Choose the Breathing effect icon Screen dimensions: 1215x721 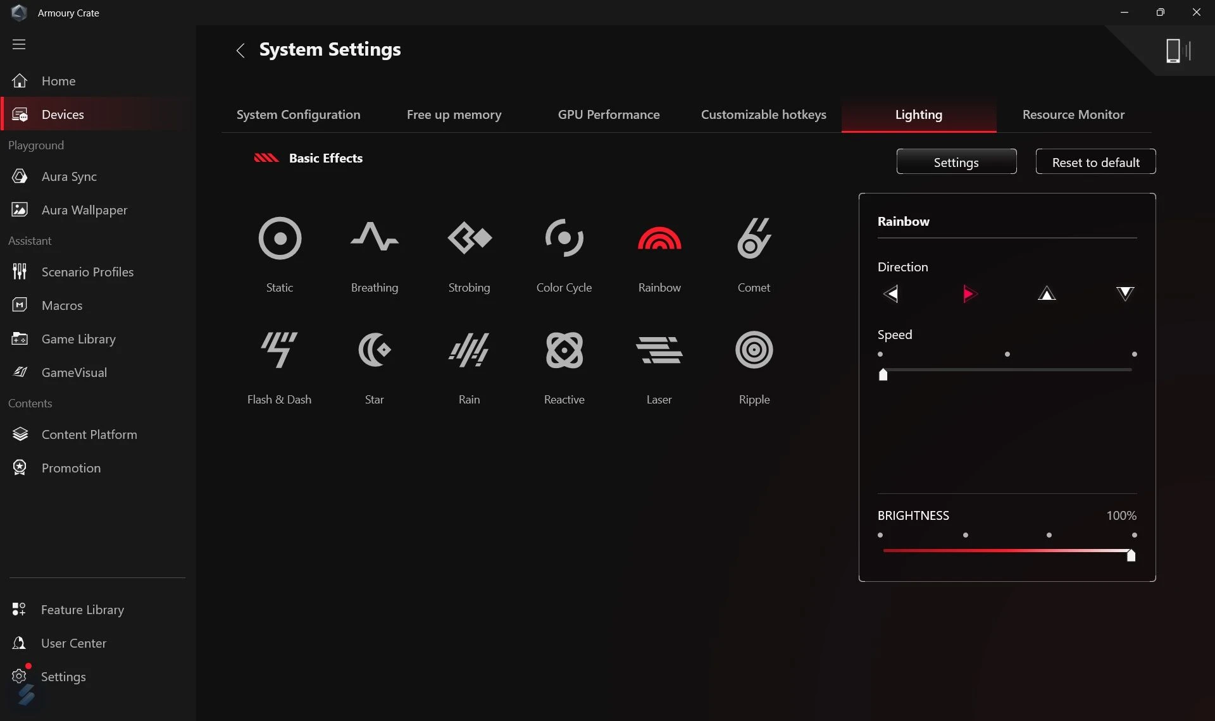pyautogui.click(x=375, y=237)
